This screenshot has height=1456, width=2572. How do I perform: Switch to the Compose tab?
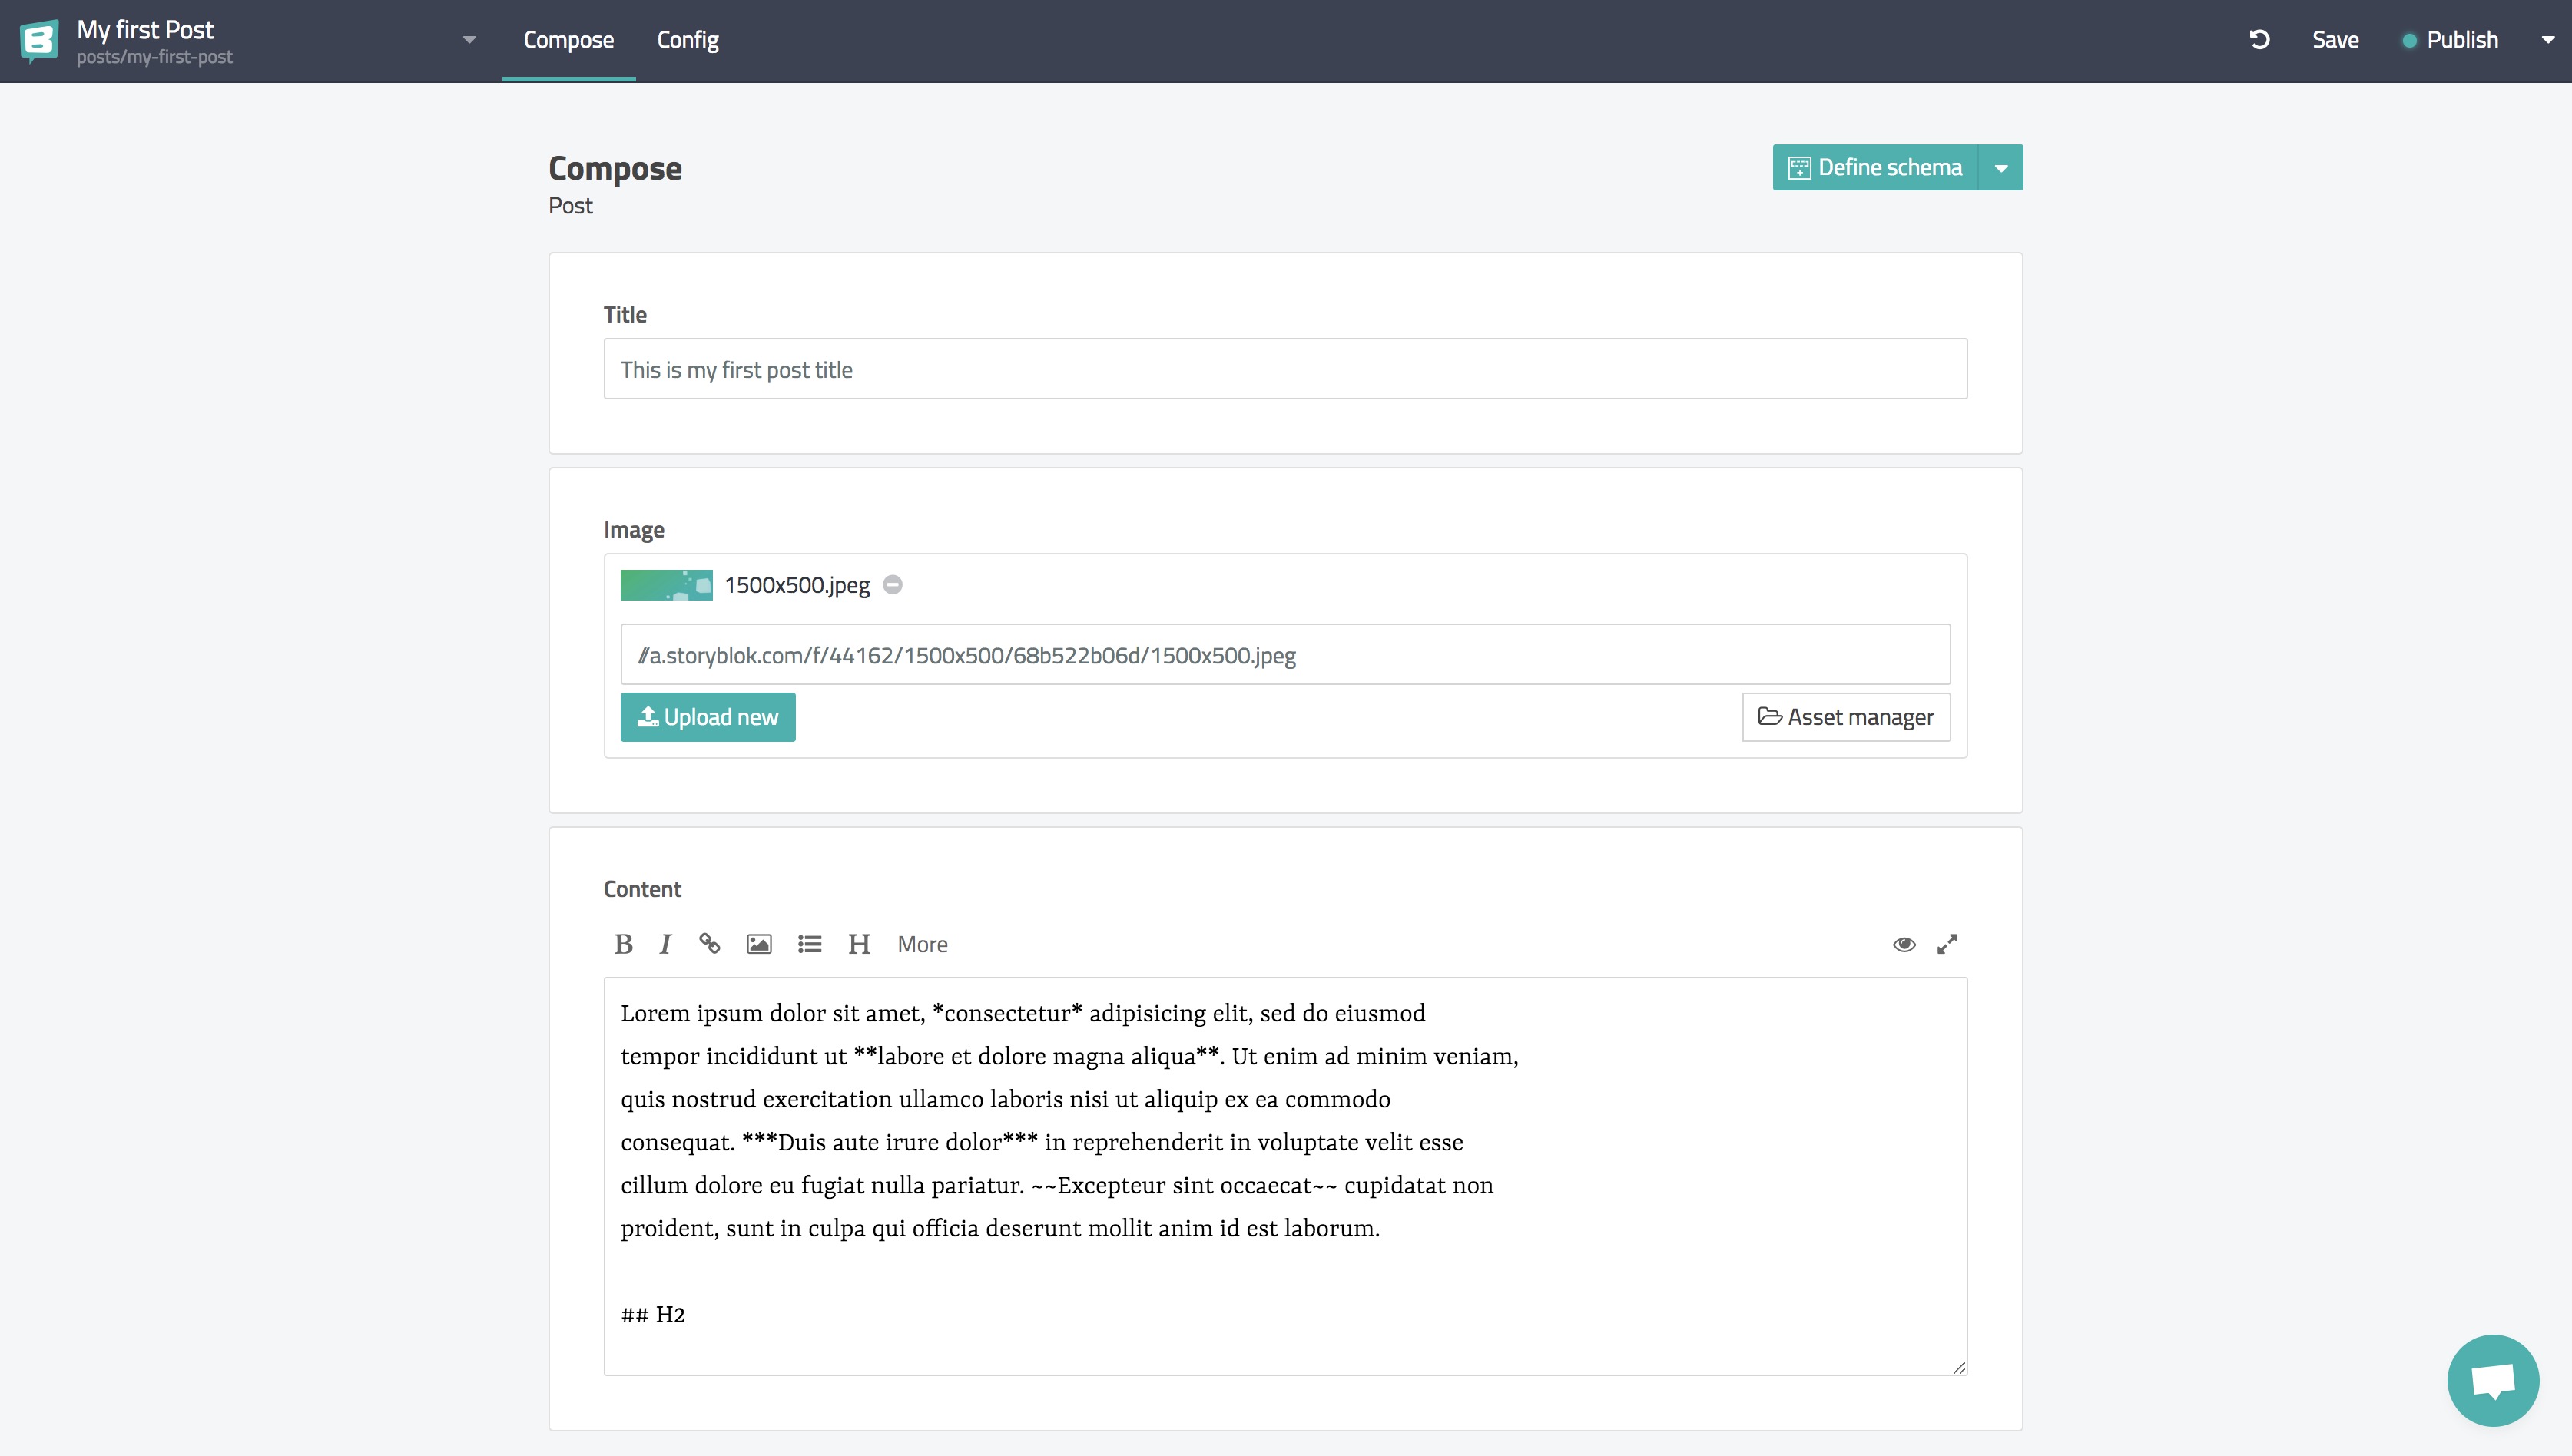click(568, 41)
